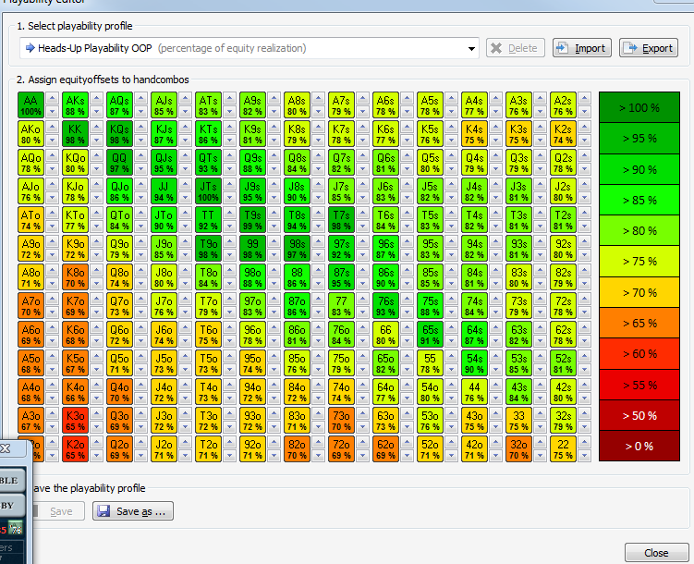This screenshot has height=564, width=694.
Task: Increase the AA equity with up arrow
Action: (53, 99)
